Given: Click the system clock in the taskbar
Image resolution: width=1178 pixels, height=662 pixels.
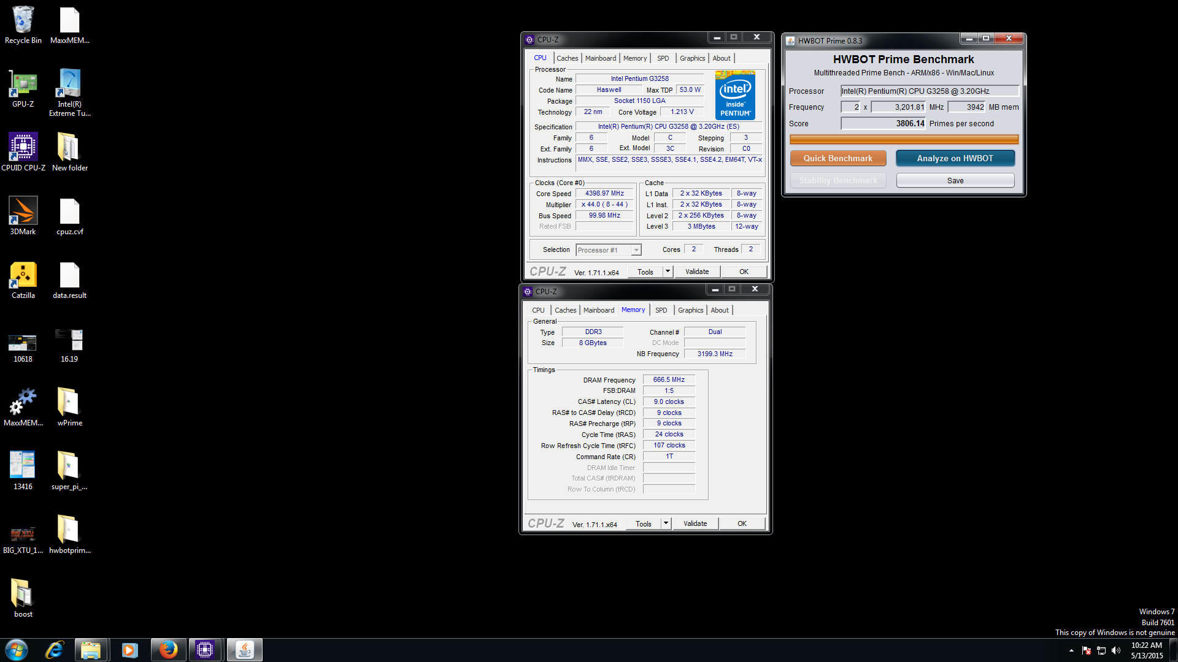Looking at the screenshot, I should (x=1147, y=650).
